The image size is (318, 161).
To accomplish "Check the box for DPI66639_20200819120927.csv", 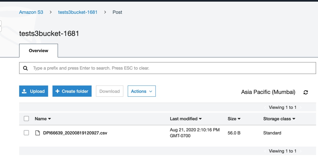I will (x=26, y=133).
